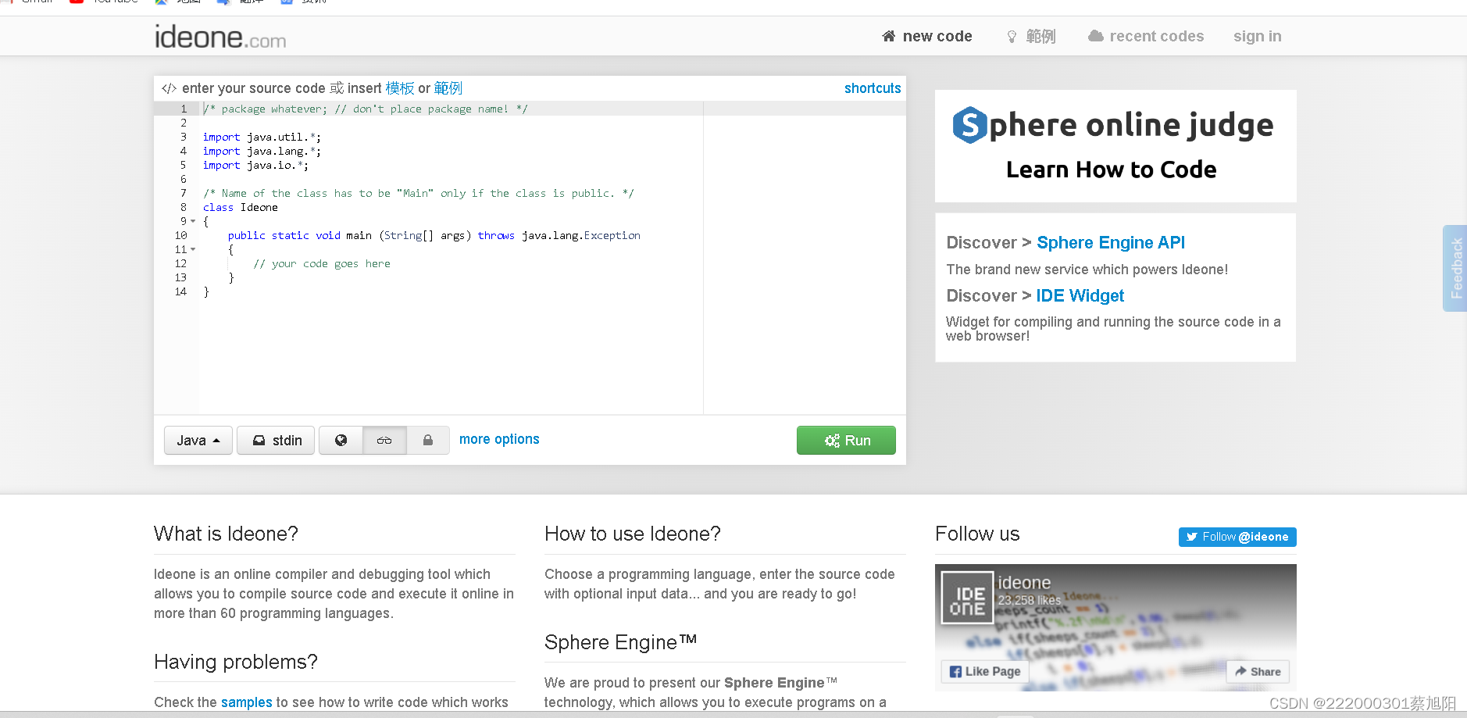The height and width of the screenshot is (718, 1467).
Task: Run the code
Action: [846, 440]
